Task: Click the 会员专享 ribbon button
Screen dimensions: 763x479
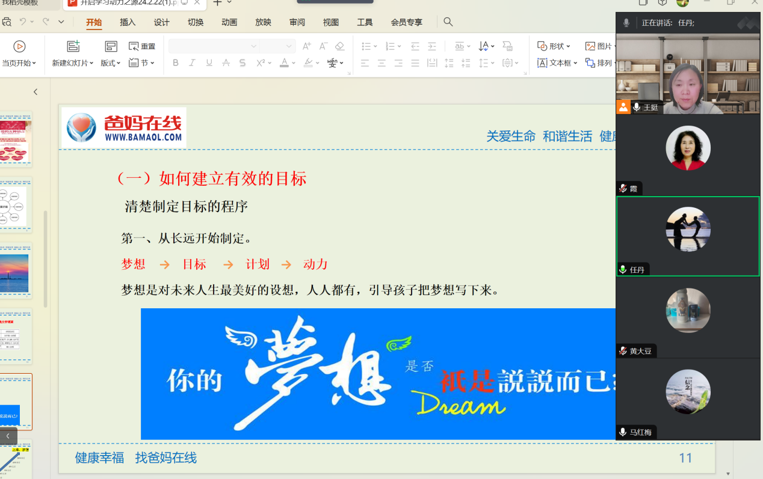Action: click(x=405, y=22)
